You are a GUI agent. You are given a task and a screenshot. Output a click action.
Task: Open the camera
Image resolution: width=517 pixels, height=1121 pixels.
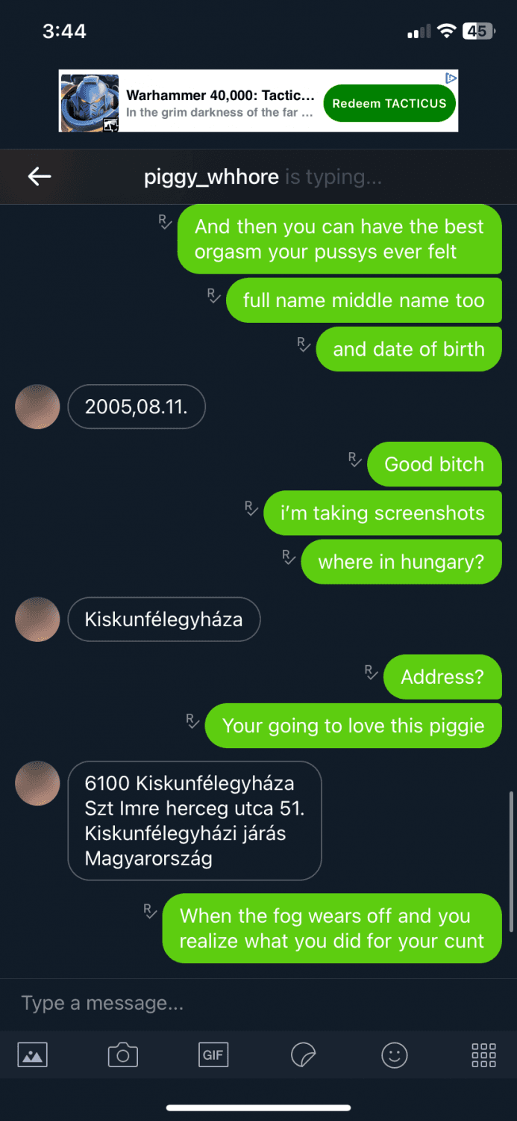tap(123, 1054)
